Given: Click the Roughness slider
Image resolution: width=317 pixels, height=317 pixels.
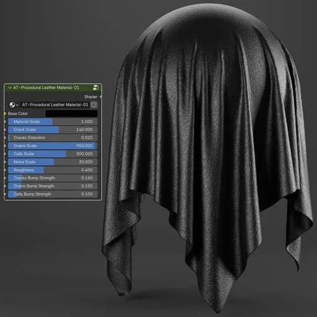Looking at the screenshot, I should (53, 170).
